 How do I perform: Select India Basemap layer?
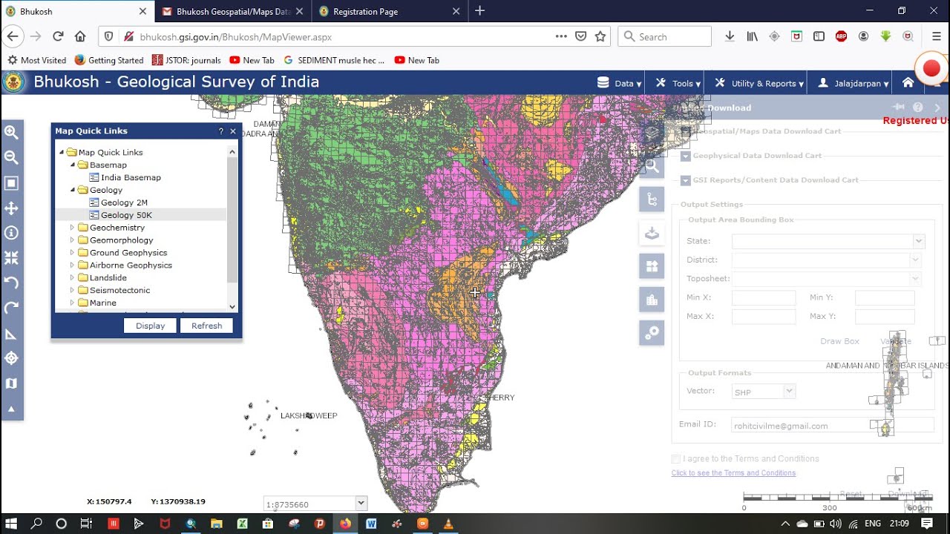tap(131, 177)
